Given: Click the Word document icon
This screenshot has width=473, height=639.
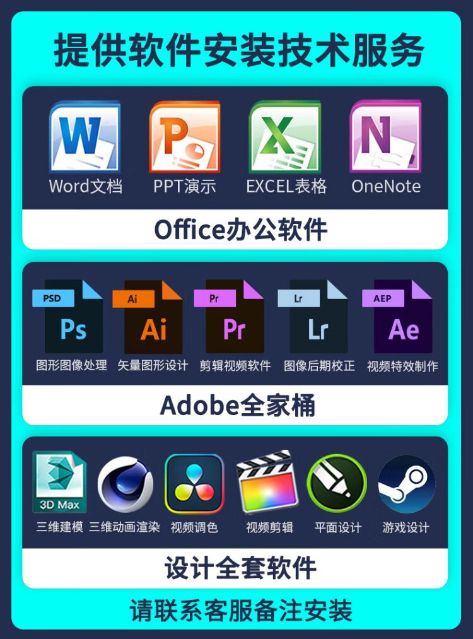Looking at the screenshot, I should pos(85,136).
